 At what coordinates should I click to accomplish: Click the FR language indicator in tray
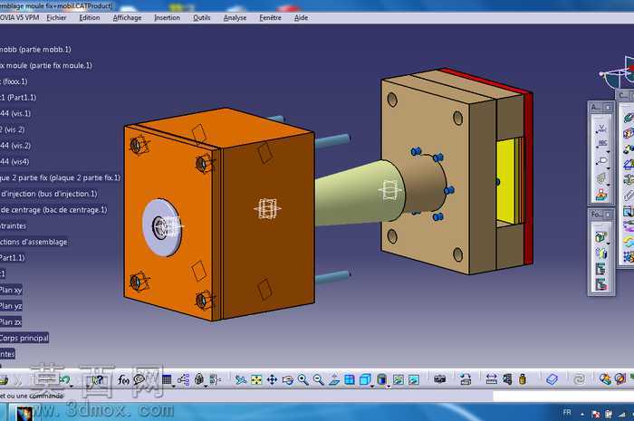pyautogui.click(x=567, y=413)
